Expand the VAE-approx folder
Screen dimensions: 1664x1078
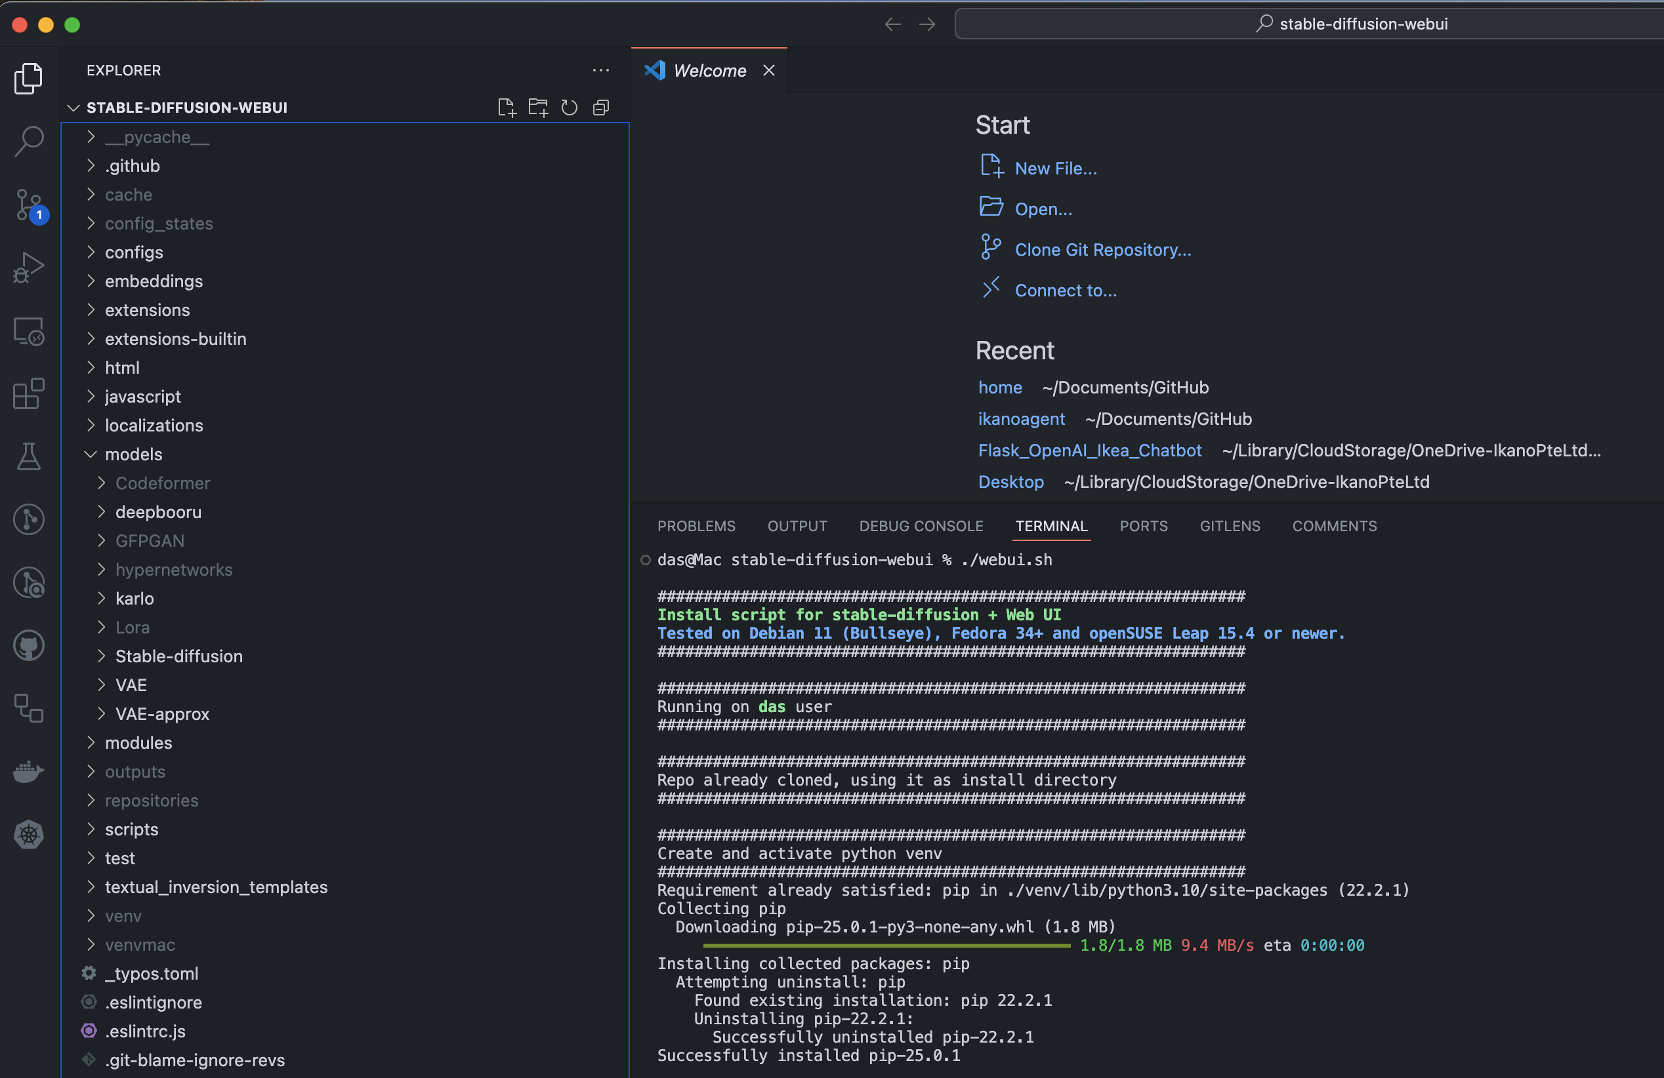pos(162,714)
